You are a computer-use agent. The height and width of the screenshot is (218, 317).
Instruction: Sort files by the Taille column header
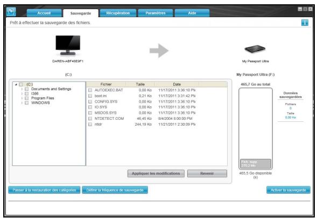click(x=140, y=84)
